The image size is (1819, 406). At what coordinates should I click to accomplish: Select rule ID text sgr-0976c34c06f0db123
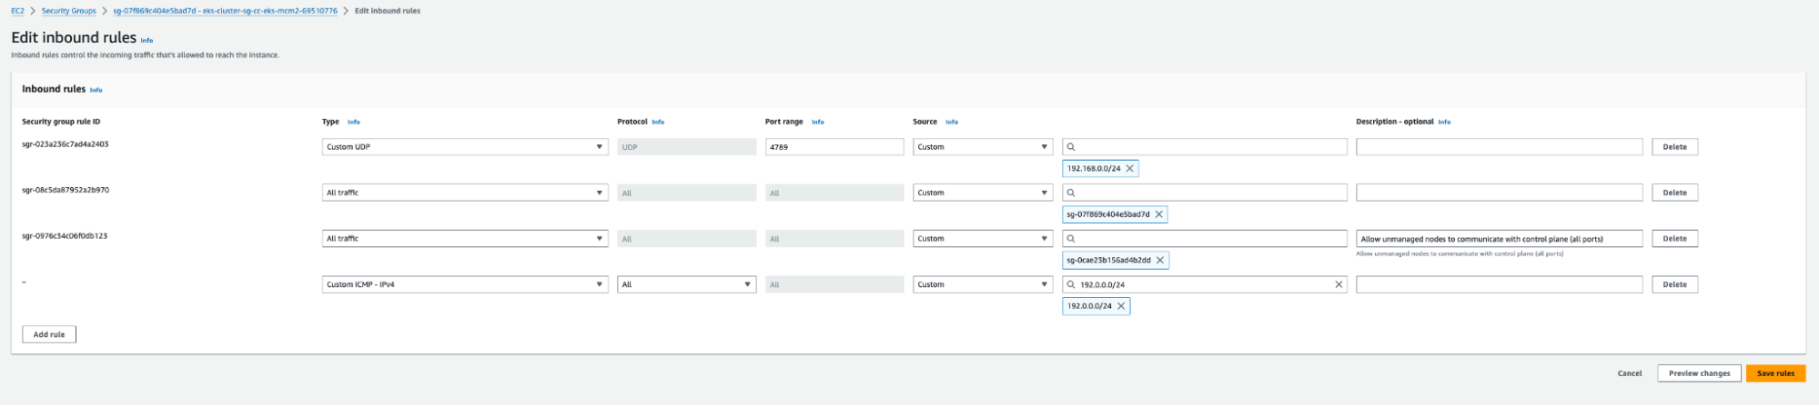[65, 236]
